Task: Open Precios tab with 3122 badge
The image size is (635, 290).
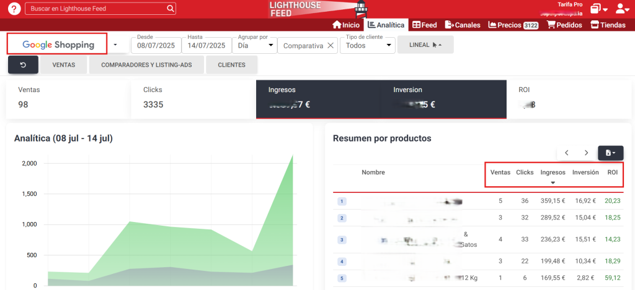Action: point(513,25)
